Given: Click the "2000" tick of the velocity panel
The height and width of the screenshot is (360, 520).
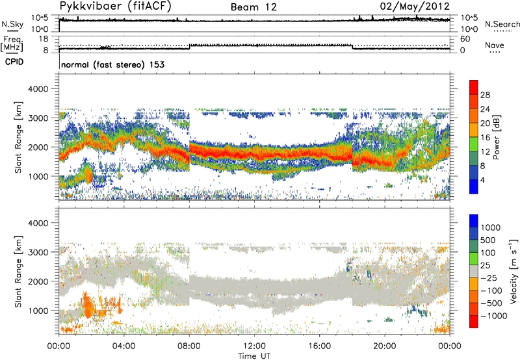Looking at the screenshot, I should pyautogui.click(x=40, y=281).
